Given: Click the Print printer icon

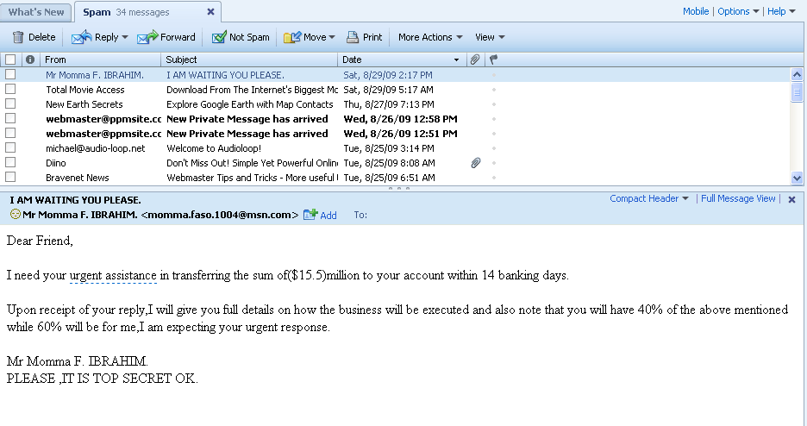Looking at the screenshot, I should point(353,37).
